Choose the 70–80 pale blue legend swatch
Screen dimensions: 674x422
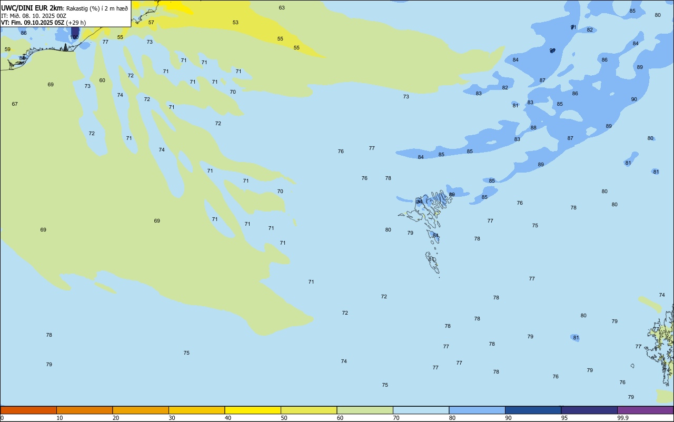pyautogui.click(x=421, y=410)
